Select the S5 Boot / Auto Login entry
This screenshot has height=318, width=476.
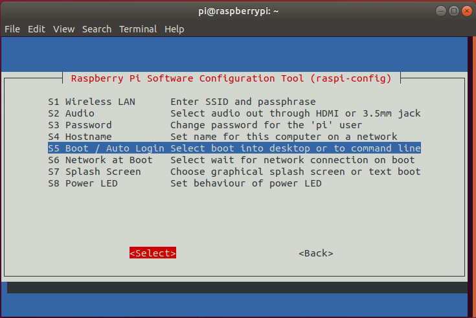[234, 148]
